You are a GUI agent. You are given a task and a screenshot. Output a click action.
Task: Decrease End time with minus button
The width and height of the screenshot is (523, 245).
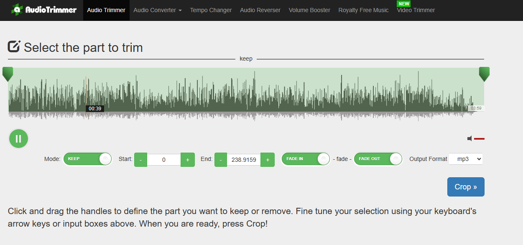point(221,160)
